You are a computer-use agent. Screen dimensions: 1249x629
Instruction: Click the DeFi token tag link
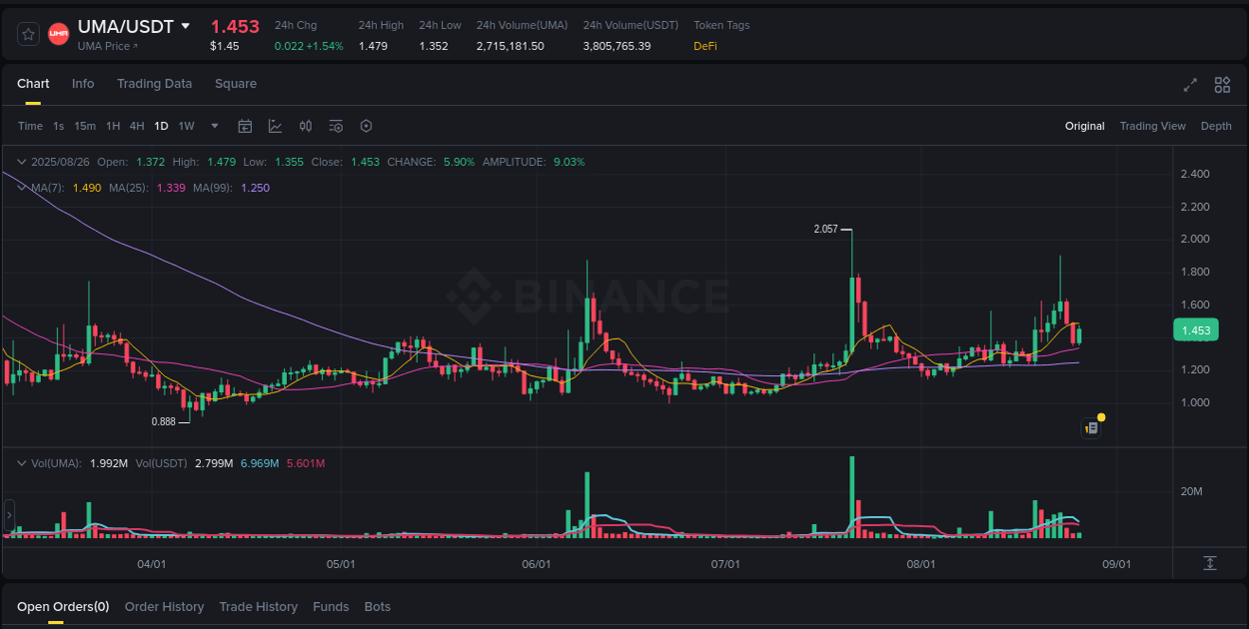click(x=704, y=45)
